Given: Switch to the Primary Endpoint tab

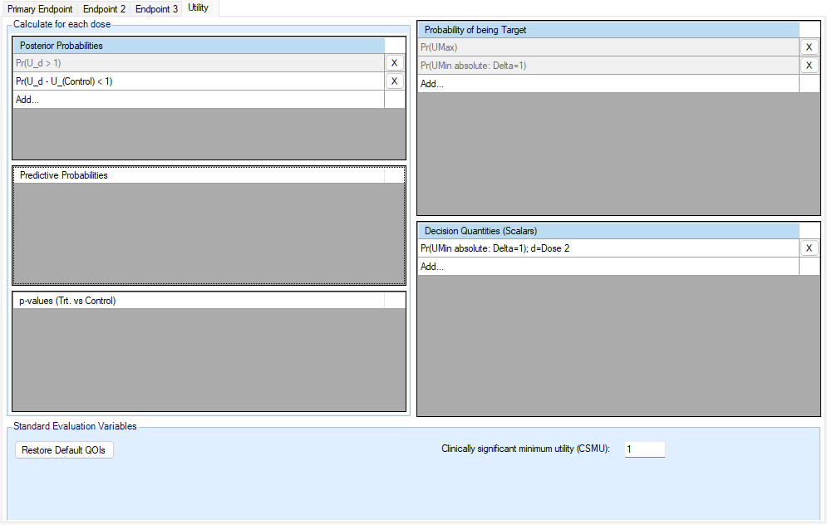Looking at the screenshot, I should (x=40, y=9).
